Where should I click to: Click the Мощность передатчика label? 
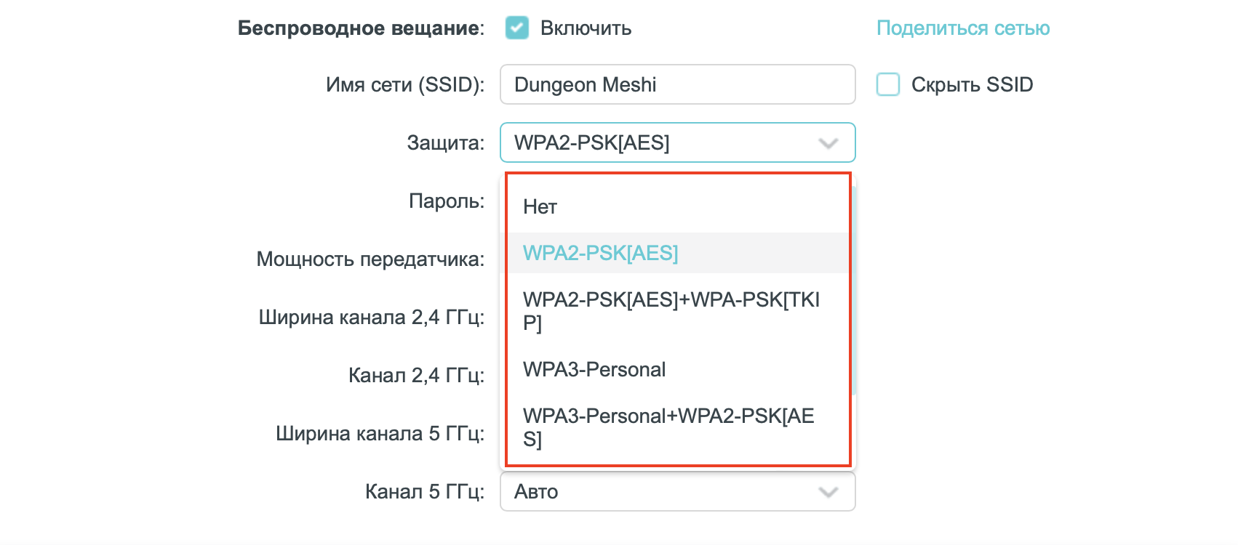pos(370,259)
